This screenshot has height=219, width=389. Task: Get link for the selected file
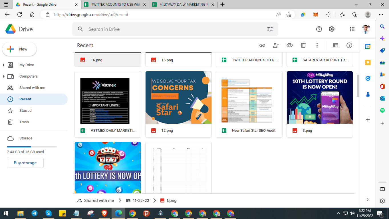click(262, 45)
